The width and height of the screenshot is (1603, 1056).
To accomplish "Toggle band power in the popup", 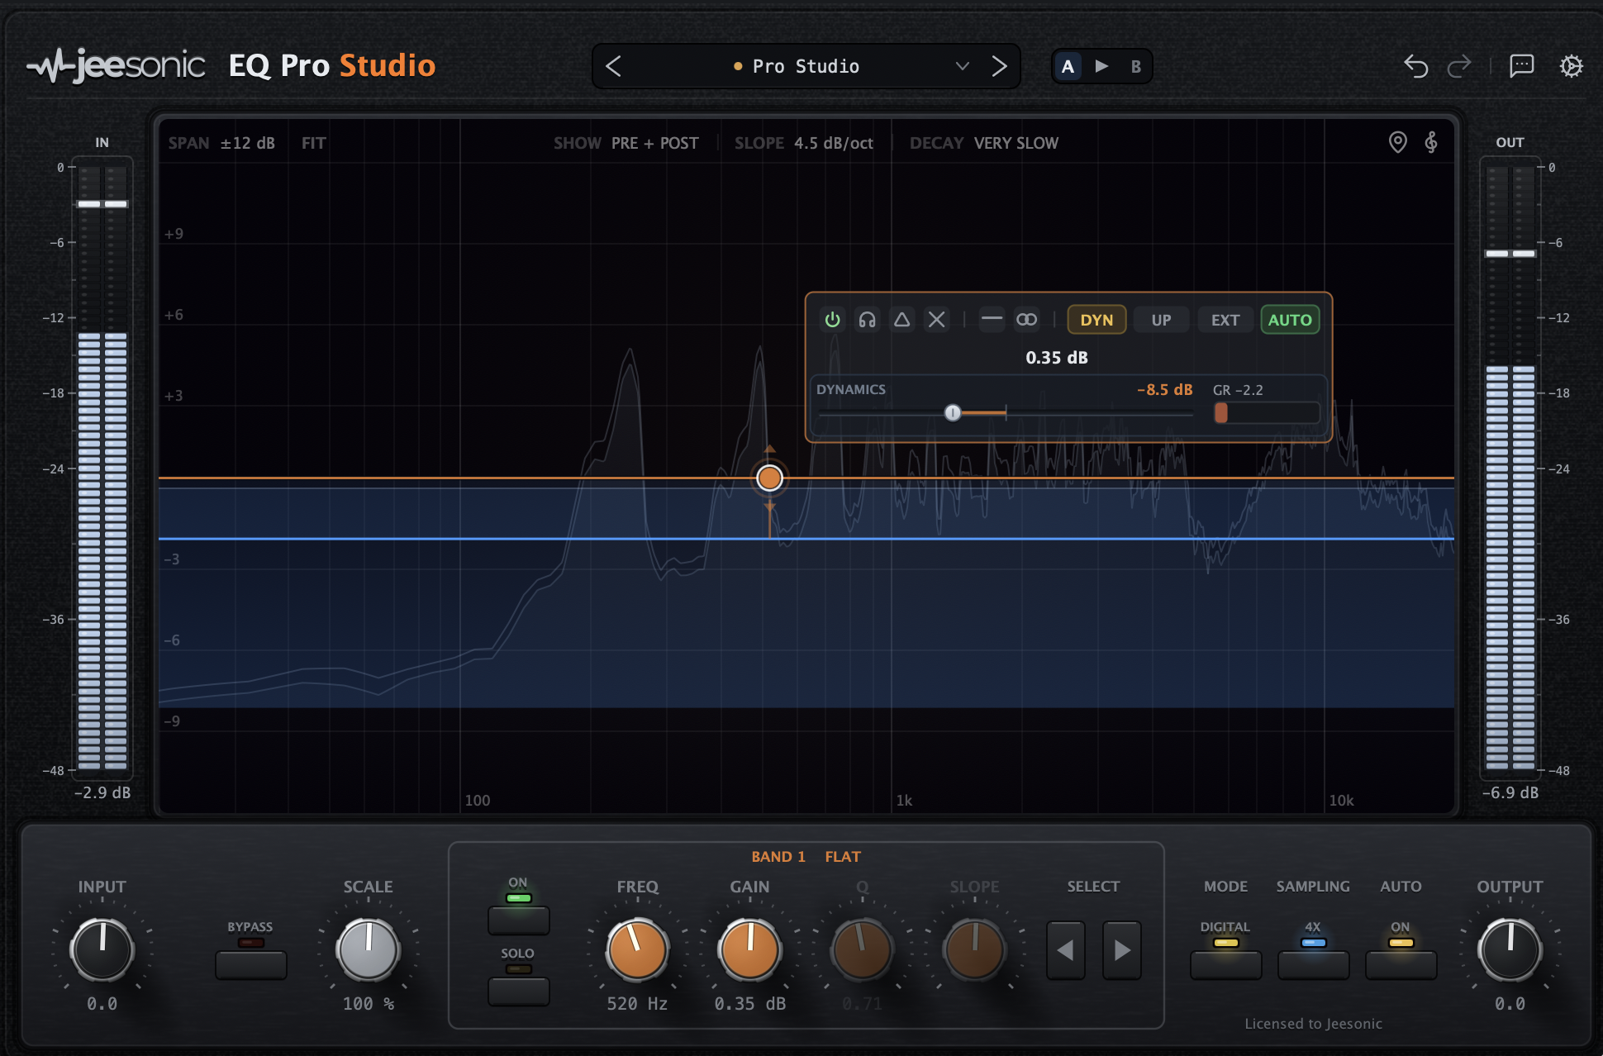I will point(832,320).
